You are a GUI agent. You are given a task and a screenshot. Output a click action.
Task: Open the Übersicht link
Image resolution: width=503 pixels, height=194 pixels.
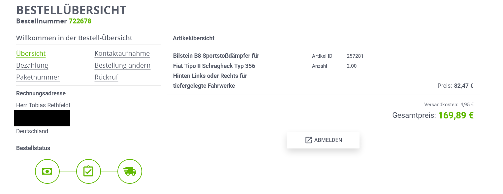[31, 53]
